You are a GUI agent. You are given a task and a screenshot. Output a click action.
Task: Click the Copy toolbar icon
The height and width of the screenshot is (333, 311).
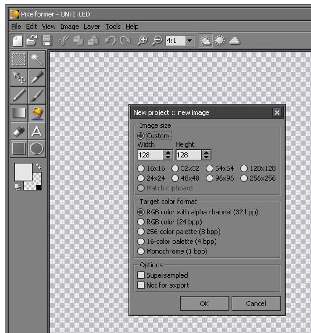point(78,40)
